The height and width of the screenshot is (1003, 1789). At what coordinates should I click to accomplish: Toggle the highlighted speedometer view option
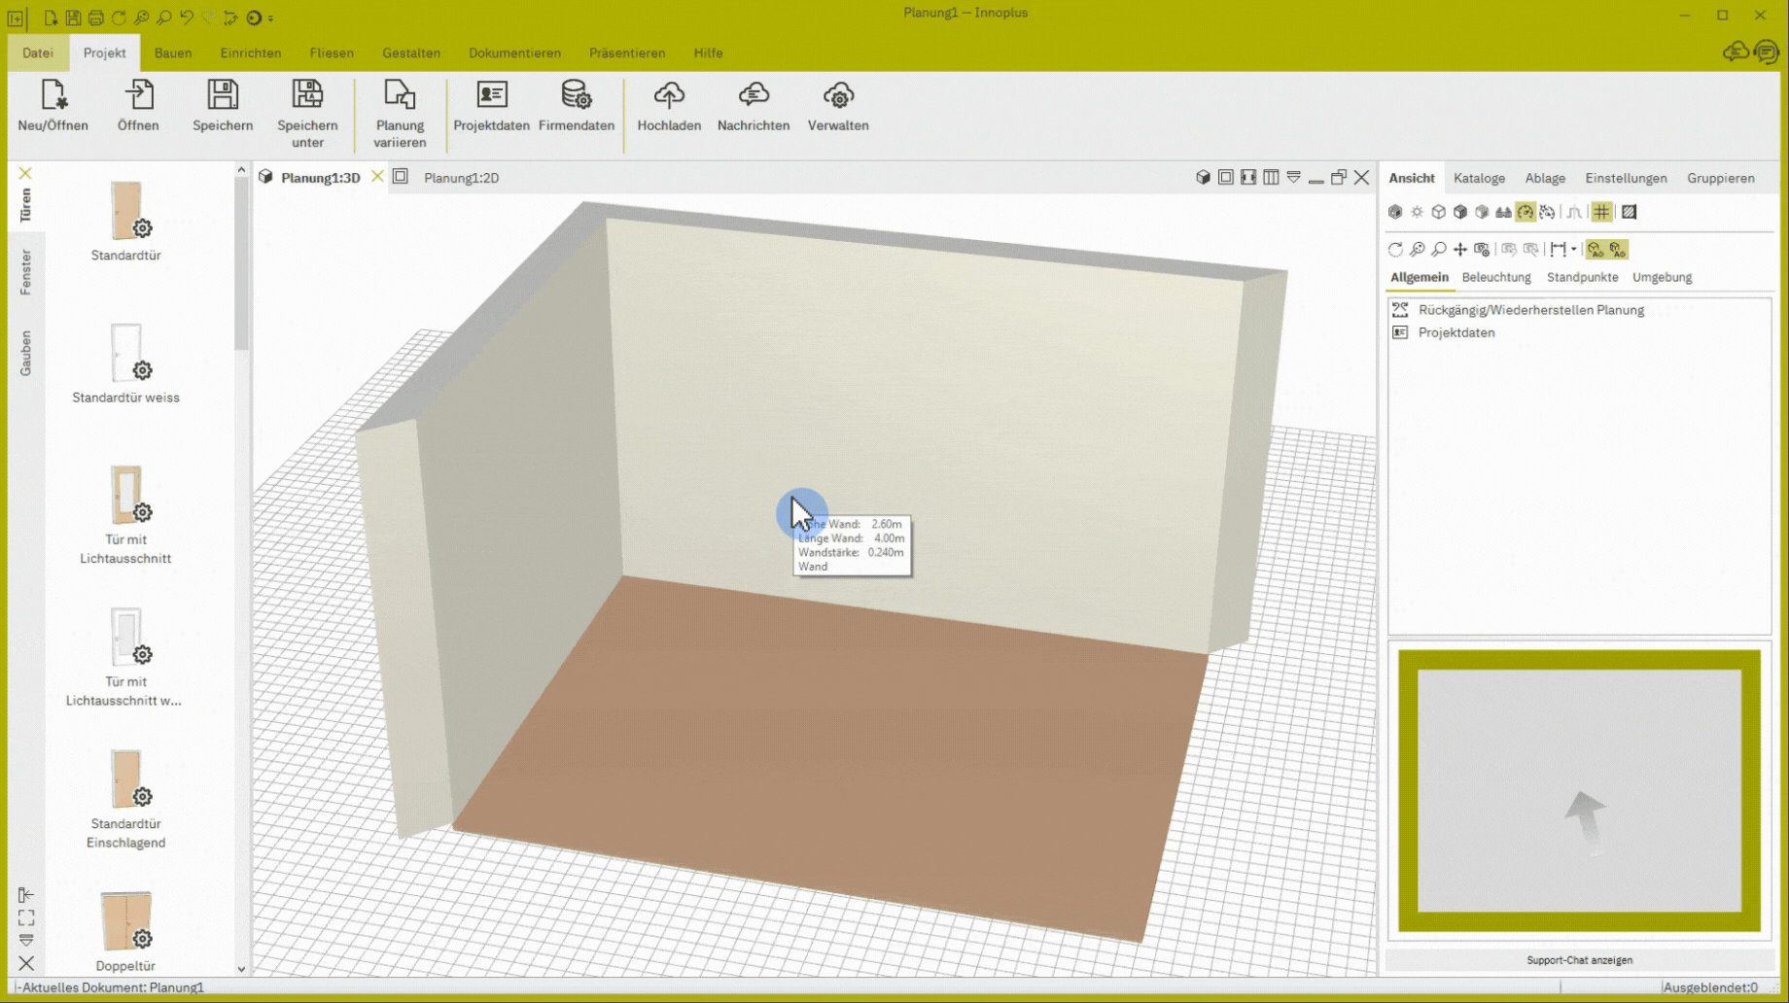[1526, 212]
